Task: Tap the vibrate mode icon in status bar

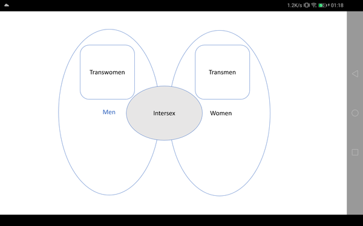Action: pos(307,5)
